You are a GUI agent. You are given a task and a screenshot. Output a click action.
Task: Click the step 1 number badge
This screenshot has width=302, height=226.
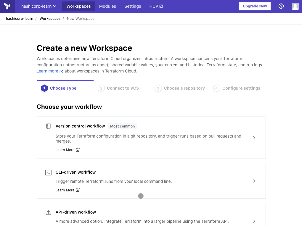coord(44,88)
